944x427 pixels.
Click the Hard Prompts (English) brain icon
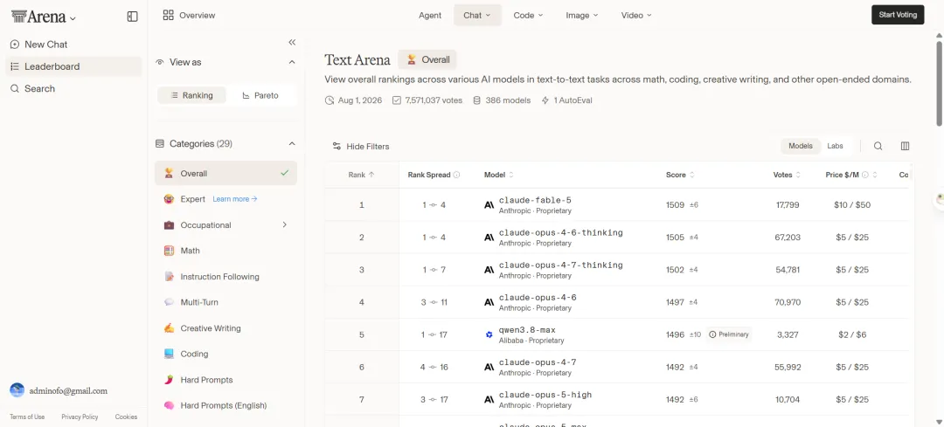coord(170,405)
